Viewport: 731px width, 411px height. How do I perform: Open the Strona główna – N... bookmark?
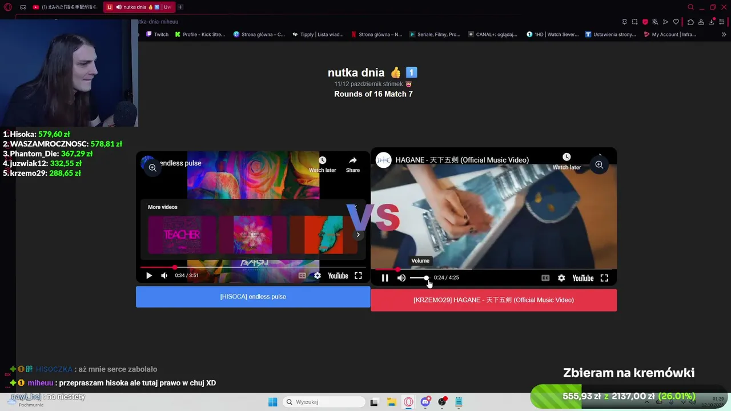(x=376, y=34)
